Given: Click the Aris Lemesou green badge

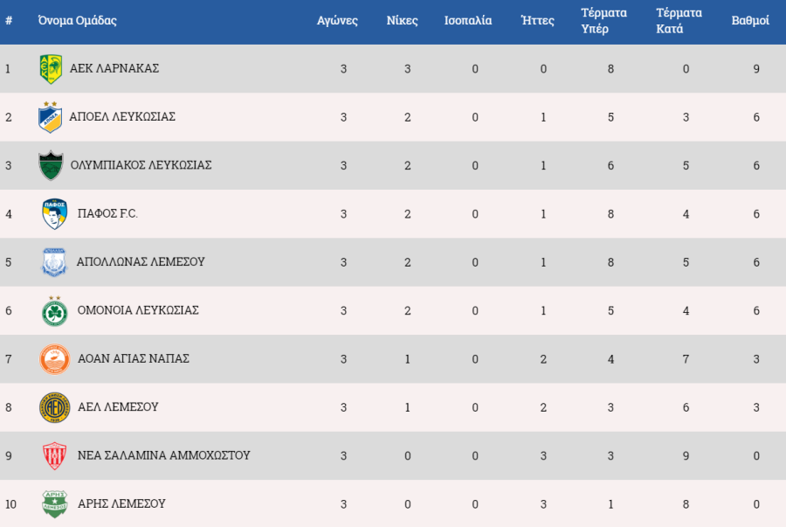Looking at the screenshot, I should point(55,504).
